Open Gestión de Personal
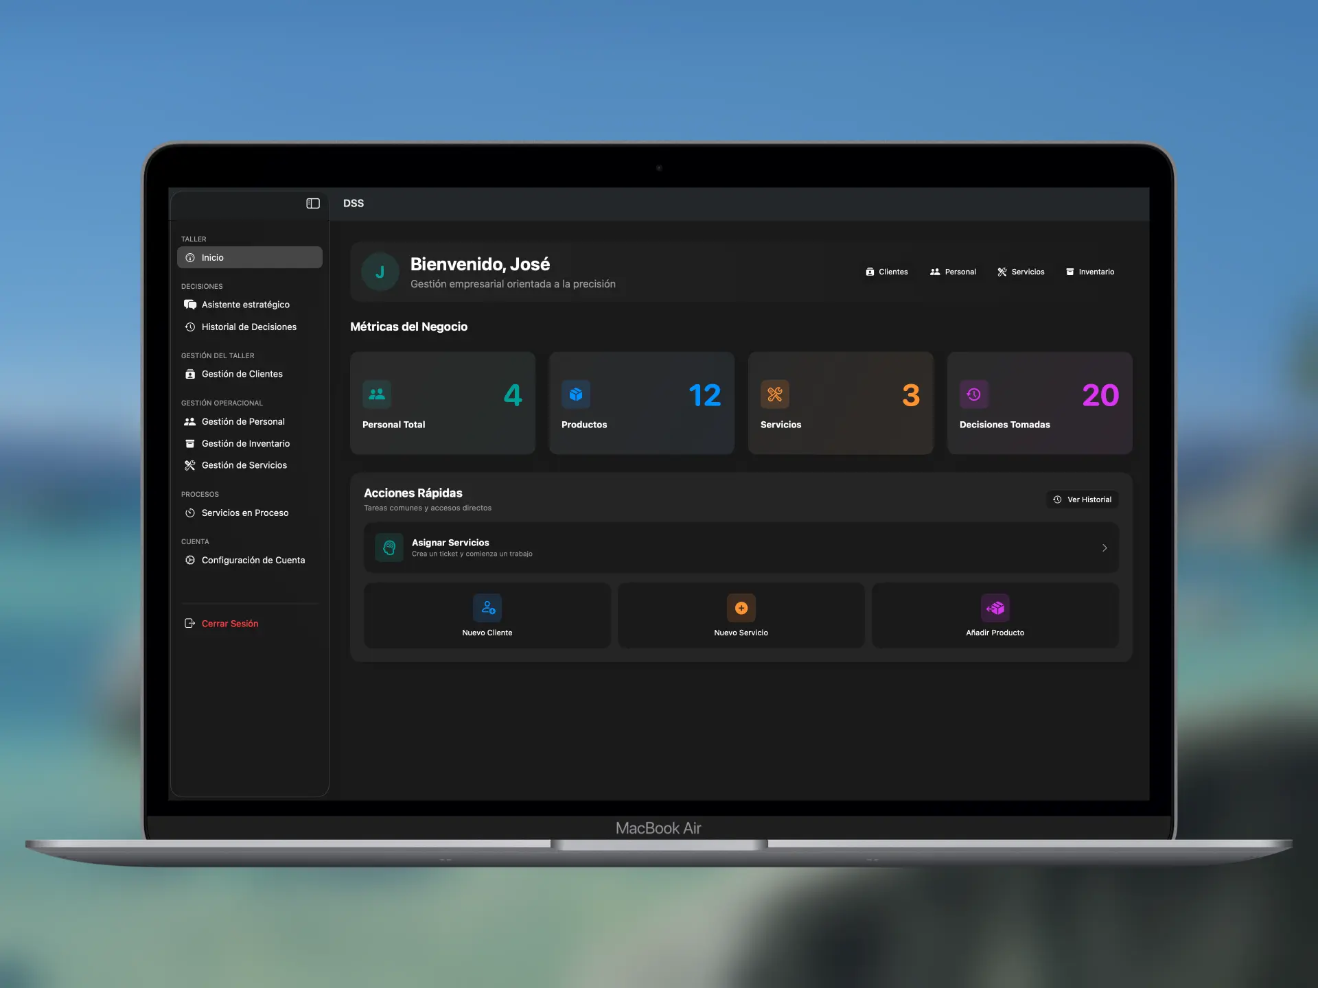 (243, 421)
